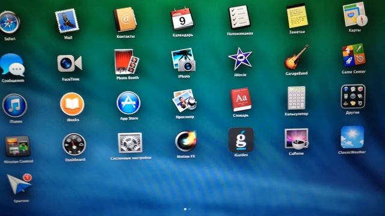The height and width of the screenshot is (216, 385).
Task: Launch the Калькулятор calculator
Action: 297,98
